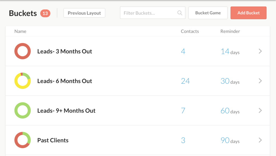Expand the Leads- 9+ Months Out row chevron
The width and height of the screenshot is (276, 156).
(x=260, y=110)
